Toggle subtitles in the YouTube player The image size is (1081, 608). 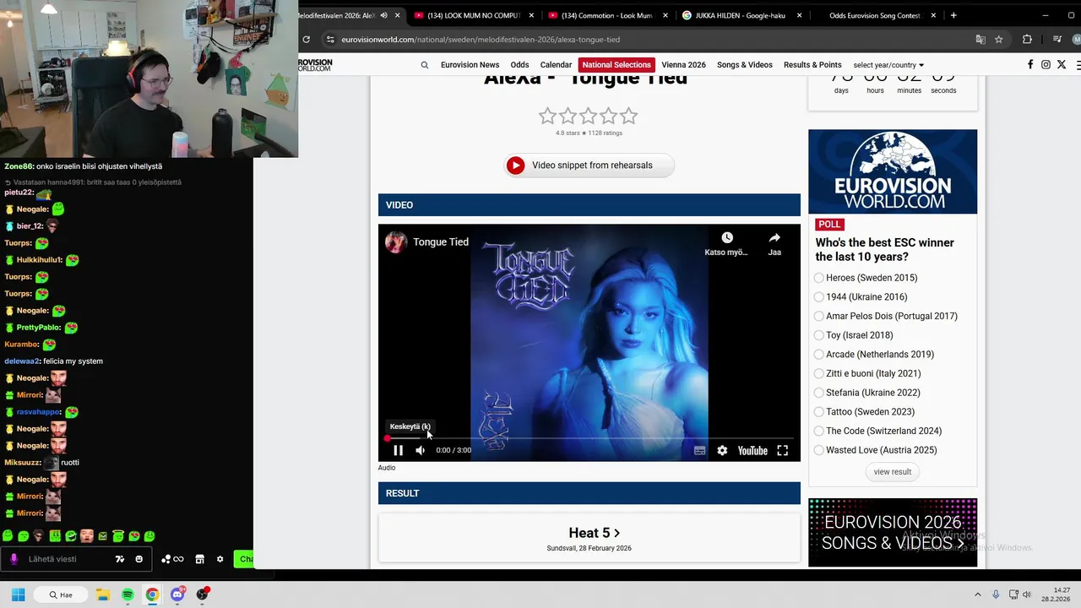point(699,450)
